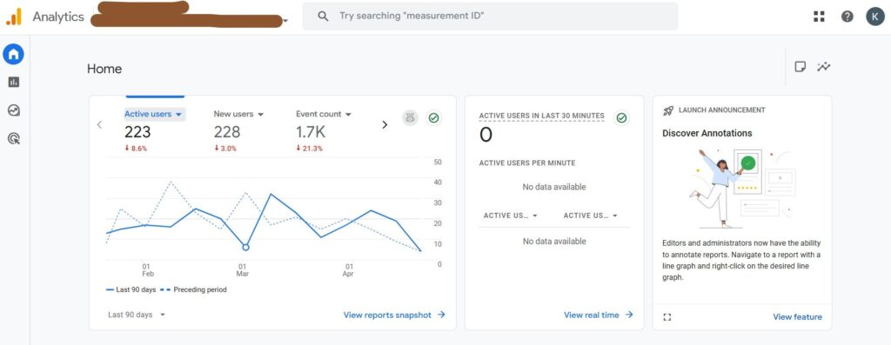Click ACTIVE USERS IN LAST 30 MINUTES label
Screen dimensions: 891x345
coord(541,116)
